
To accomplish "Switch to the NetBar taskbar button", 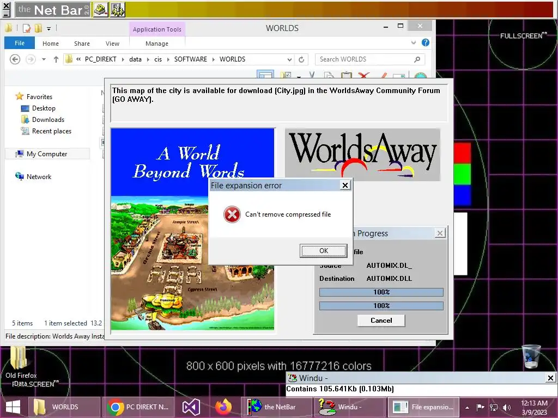I will click(x=276, y=407).
